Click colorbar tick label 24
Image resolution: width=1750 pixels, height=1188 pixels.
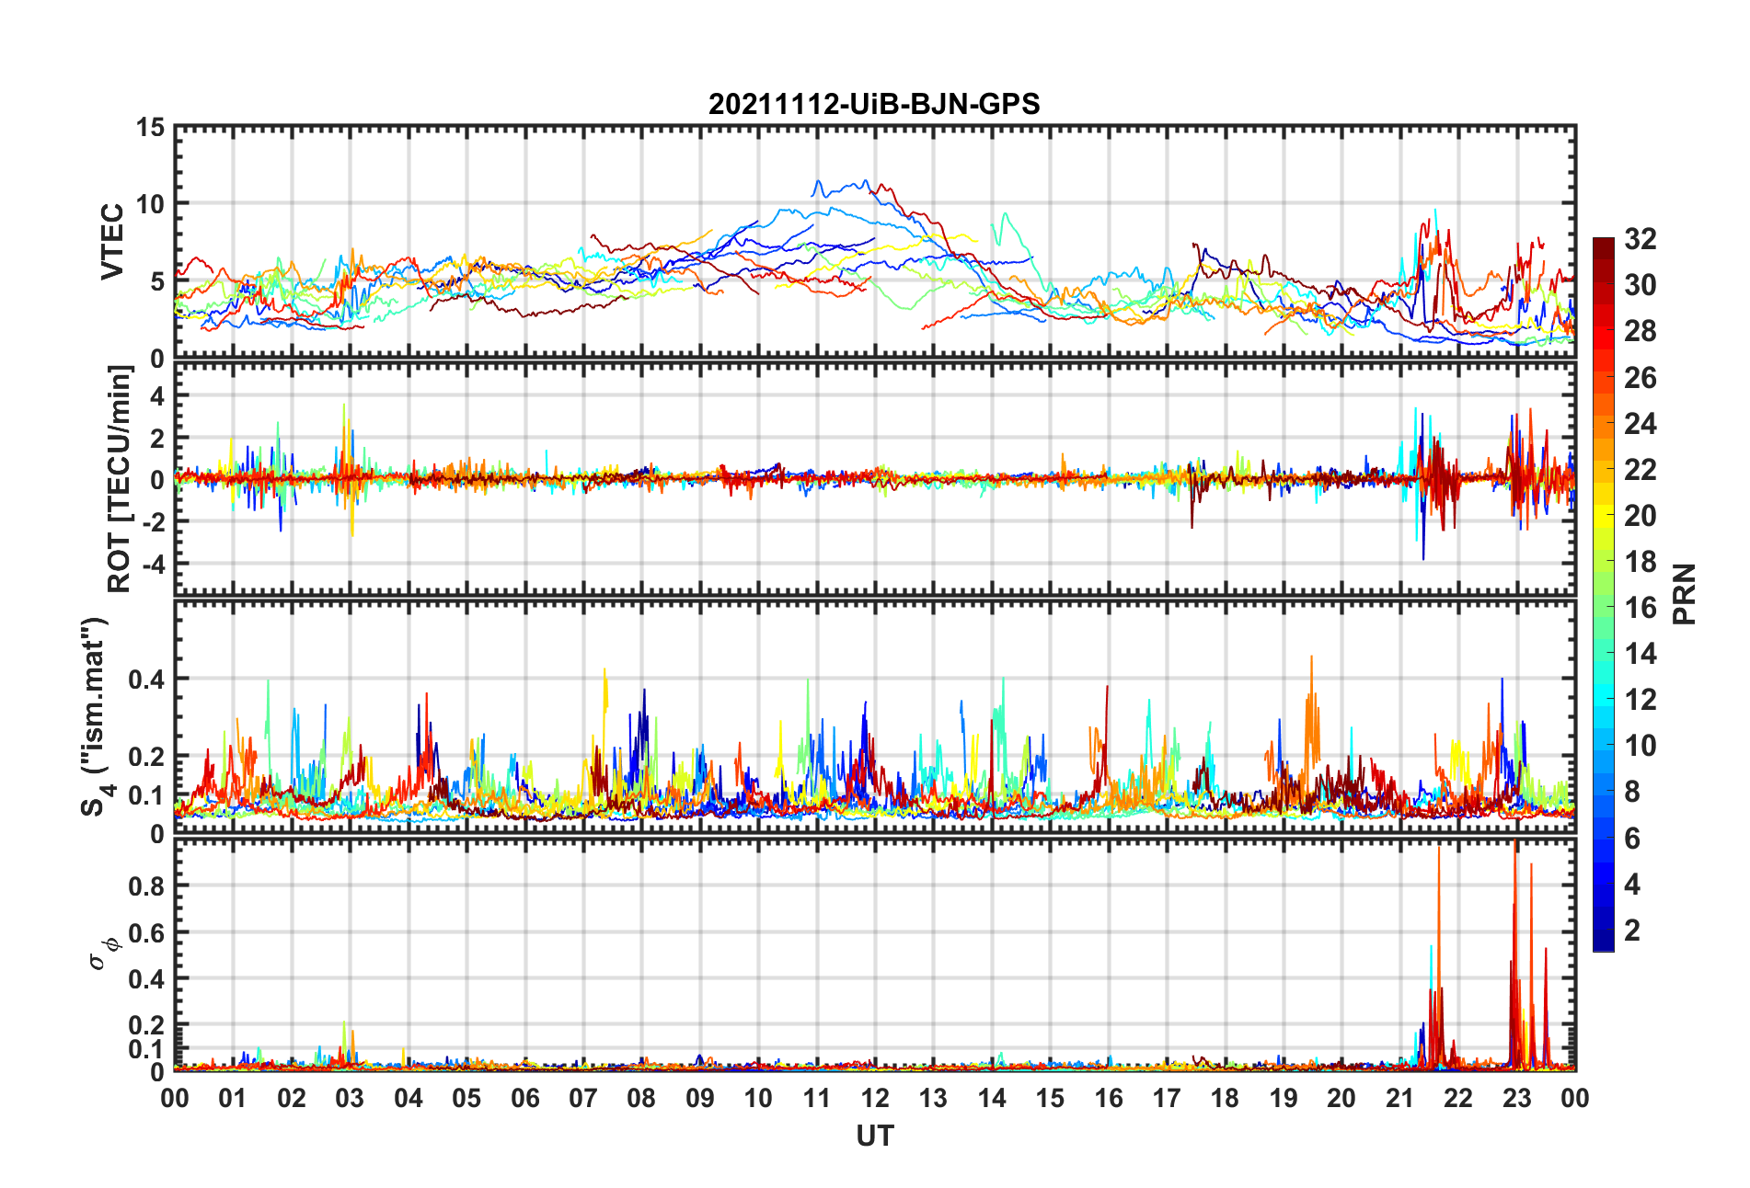1641,424
